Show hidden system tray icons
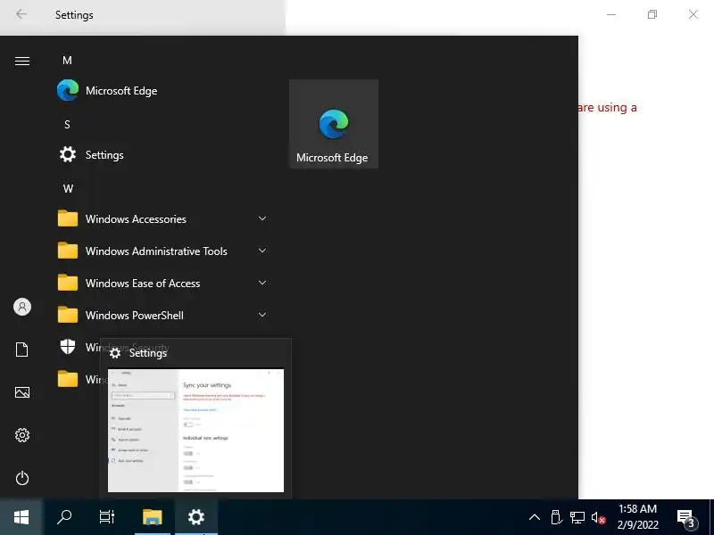 pos(535,517)
